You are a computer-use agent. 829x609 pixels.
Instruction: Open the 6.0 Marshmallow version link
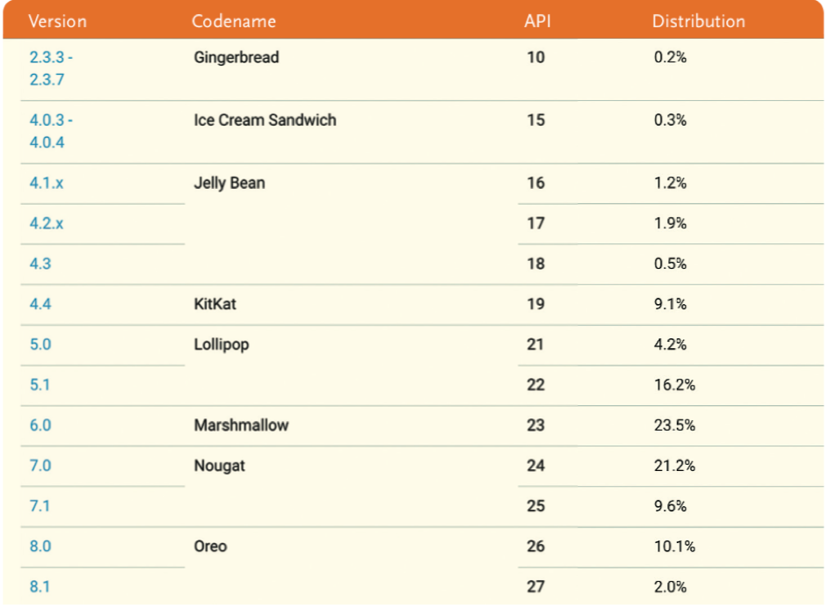[40, 425]
